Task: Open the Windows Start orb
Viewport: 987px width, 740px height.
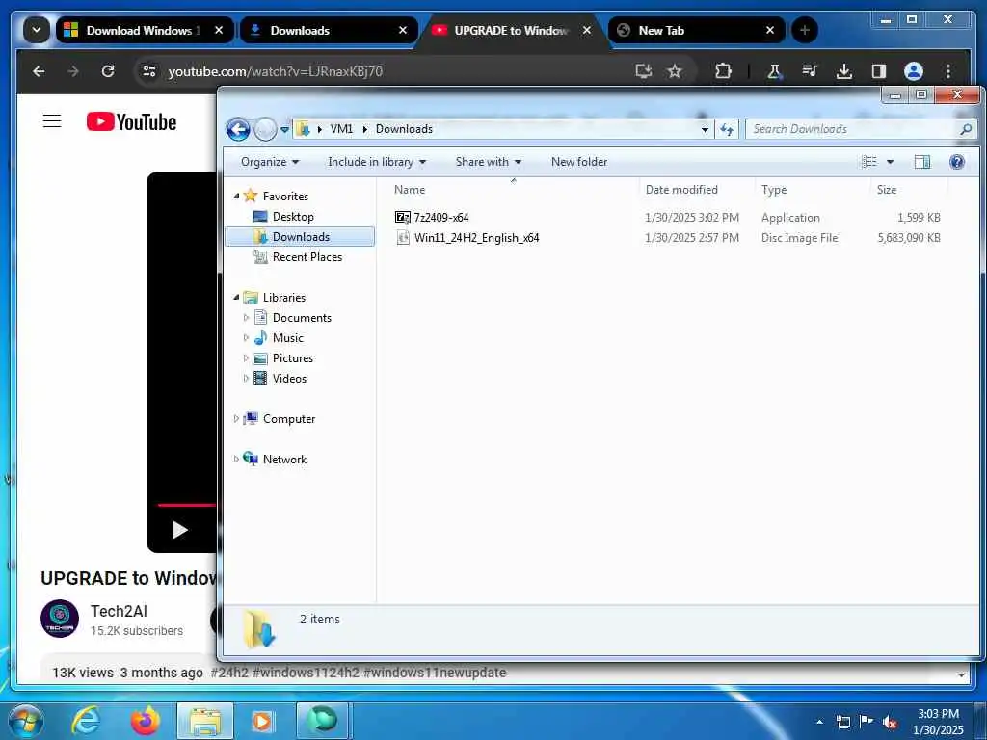Action: point(26,721)
